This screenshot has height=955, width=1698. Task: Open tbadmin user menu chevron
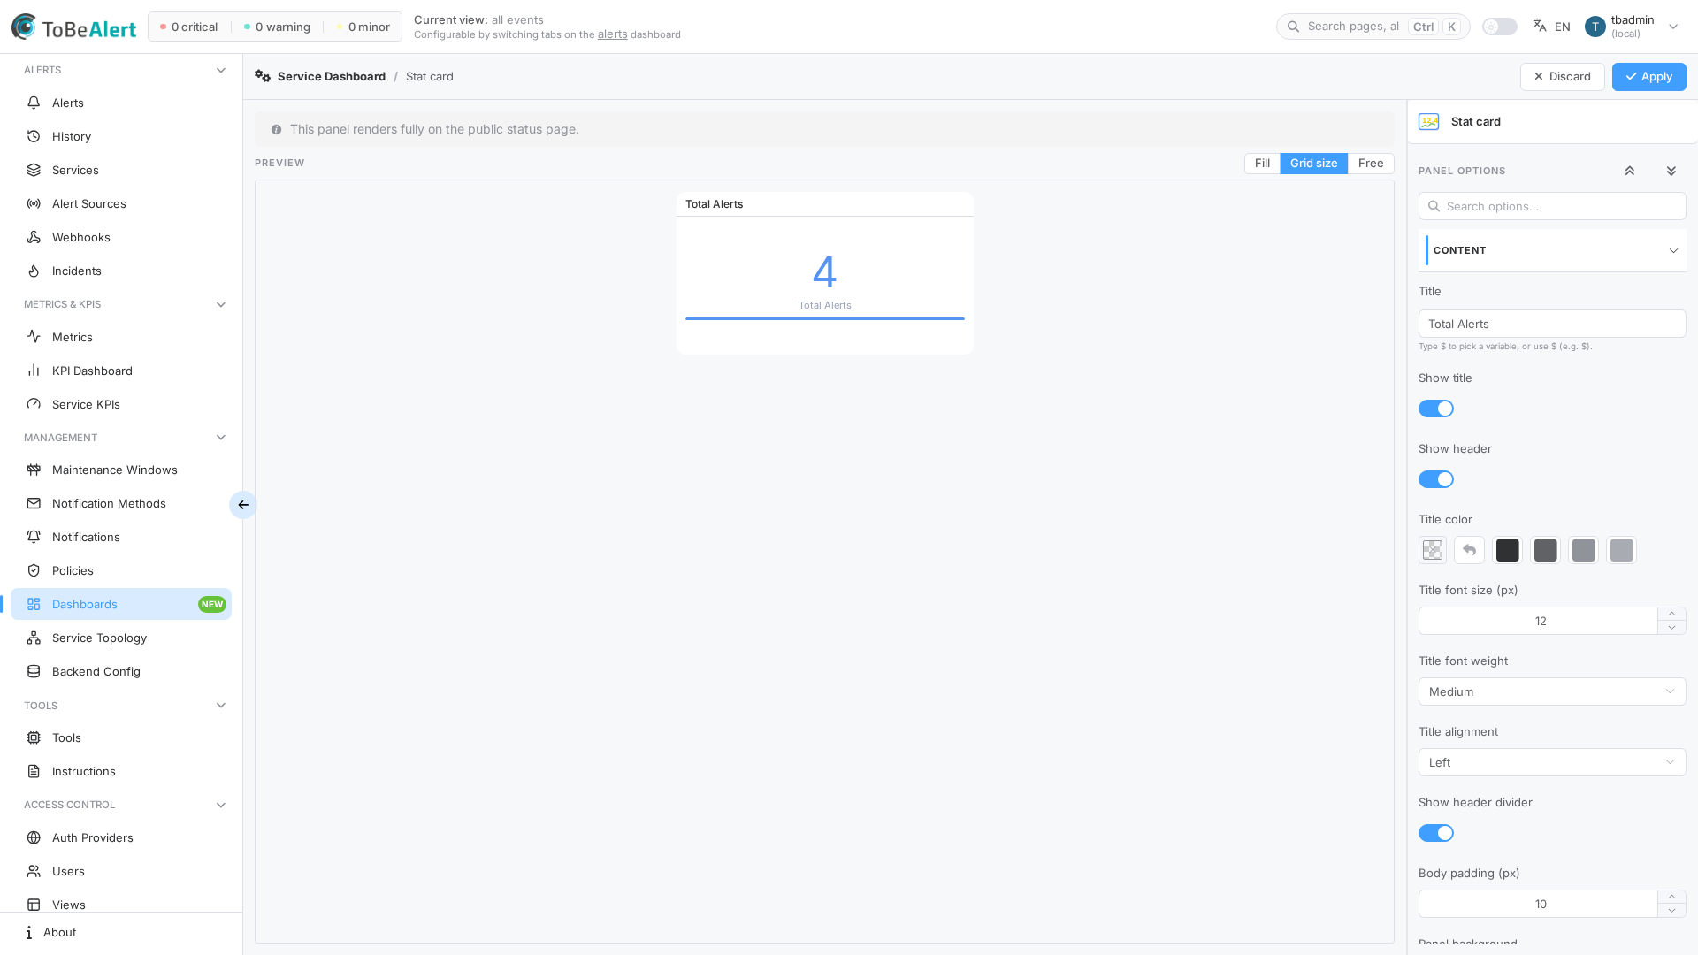point(1673,27)
